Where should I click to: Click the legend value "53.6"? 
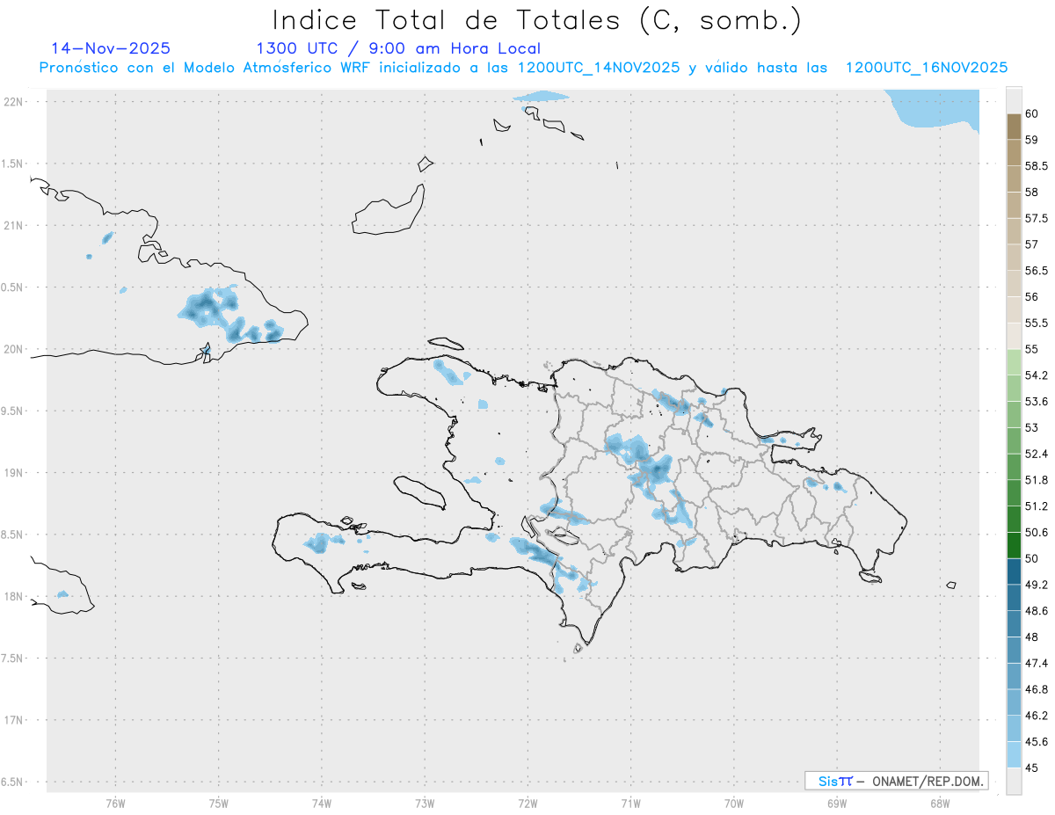pos(1037,402)
